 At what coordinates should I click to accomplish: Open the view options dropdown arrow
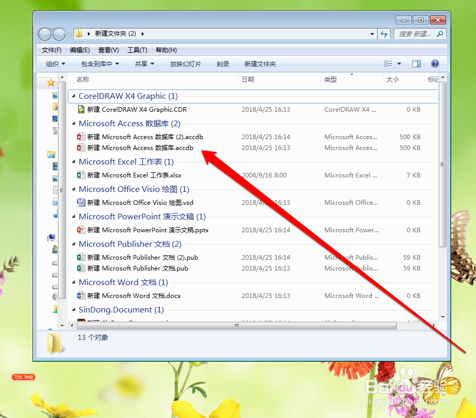coord(399,64)
